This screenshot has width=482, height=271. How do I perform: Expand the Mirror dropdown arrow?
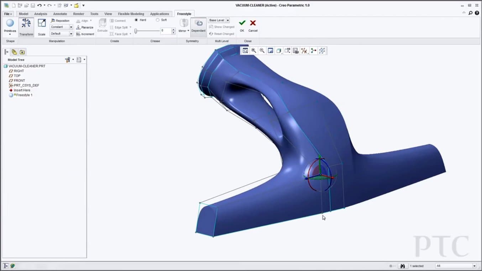tap(188, 31)
